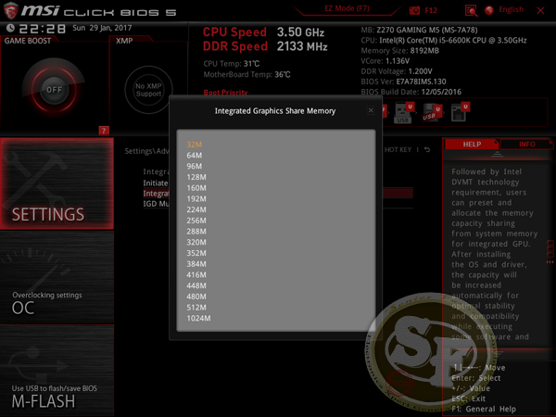Pick the 192M option

click(x=196, y=199)
